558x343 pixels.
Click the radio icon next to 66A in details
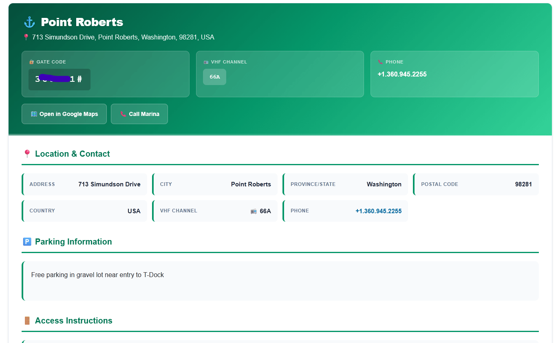(x=254, y=211)
